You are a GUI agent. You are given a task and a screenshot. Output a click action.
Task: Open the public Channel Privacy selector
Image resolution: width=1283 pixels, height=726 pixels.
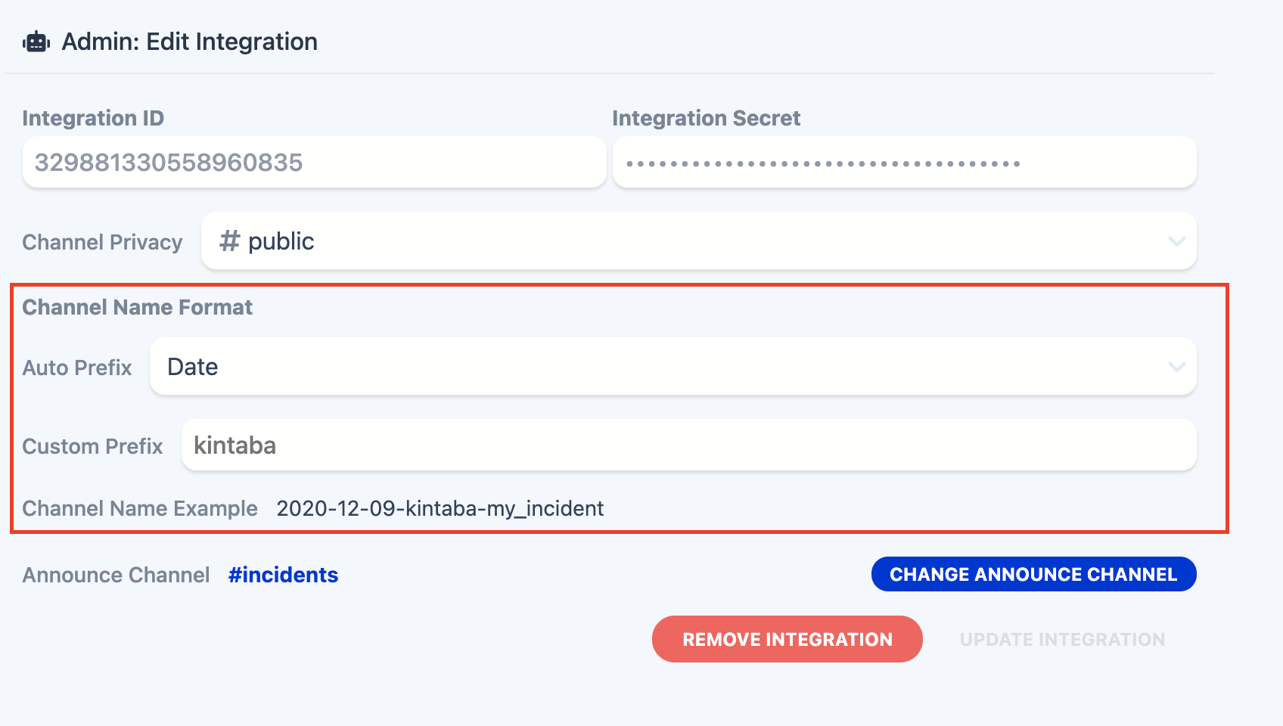click(699, 241)
